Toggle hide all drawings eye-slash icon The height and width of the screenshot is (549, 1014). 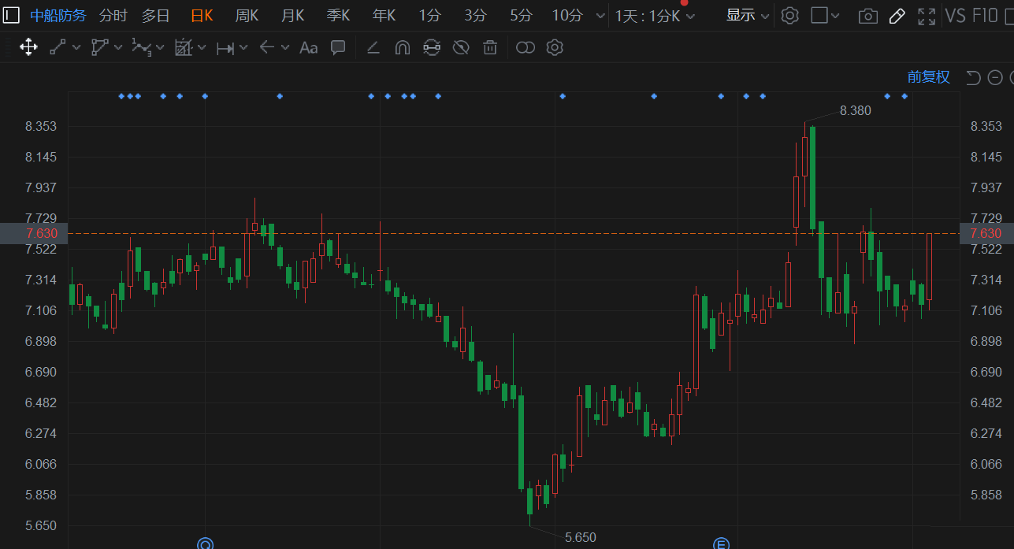click(x=461, y=48)
